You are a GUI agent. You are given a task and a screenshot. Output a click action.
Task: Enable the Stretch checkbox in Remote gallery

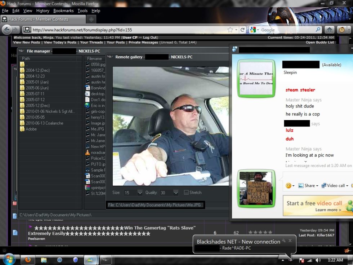tap(186, 192)
